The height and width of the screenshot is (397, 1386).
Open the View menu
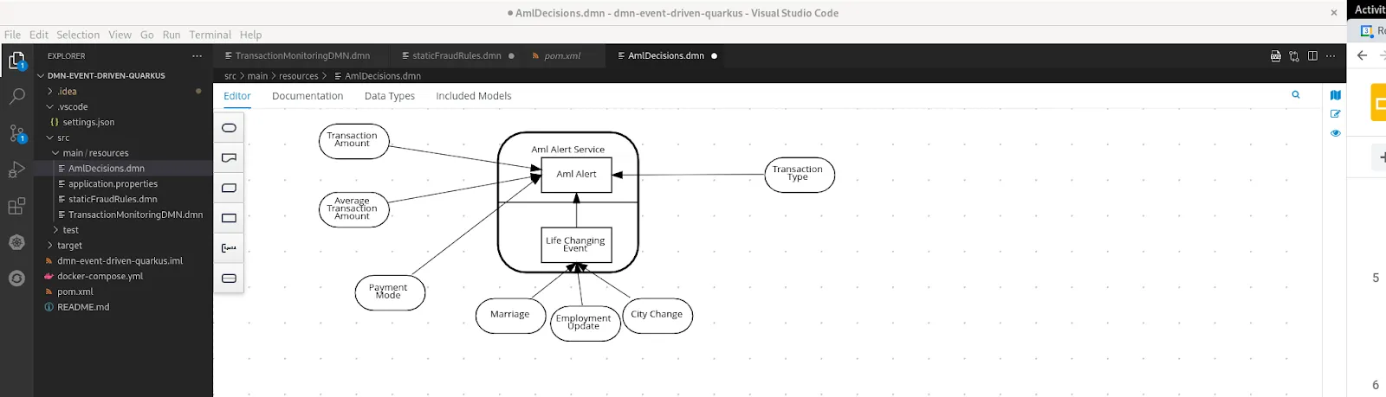[120, 35]
